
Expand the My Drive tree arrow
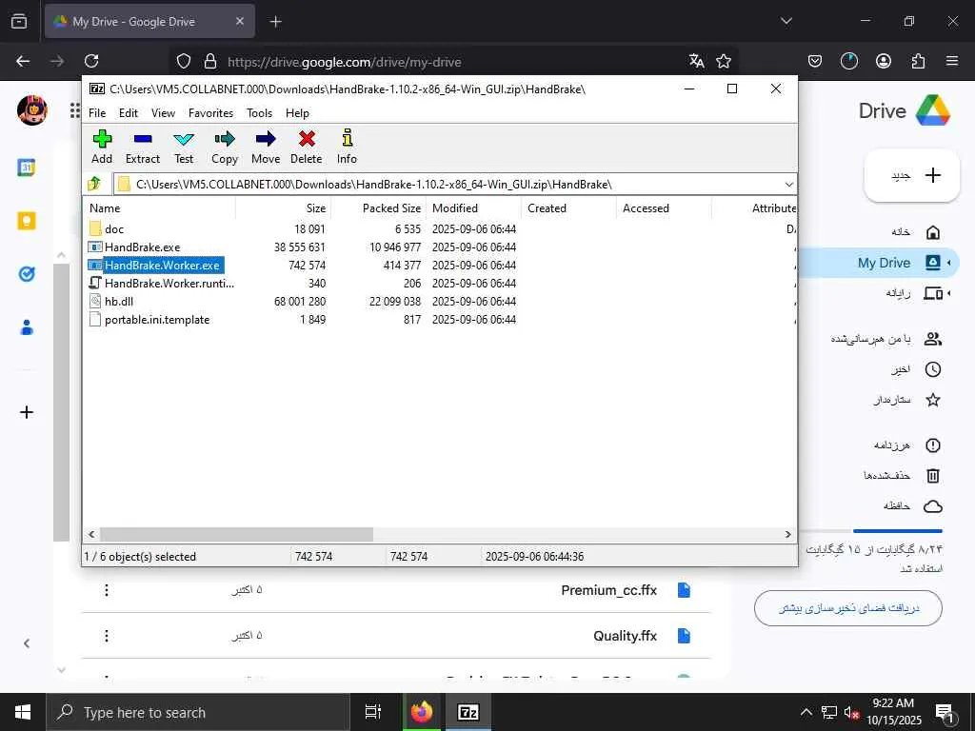(949, 263)
